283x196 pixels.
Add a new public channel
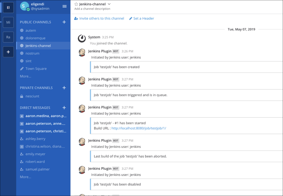64,22
